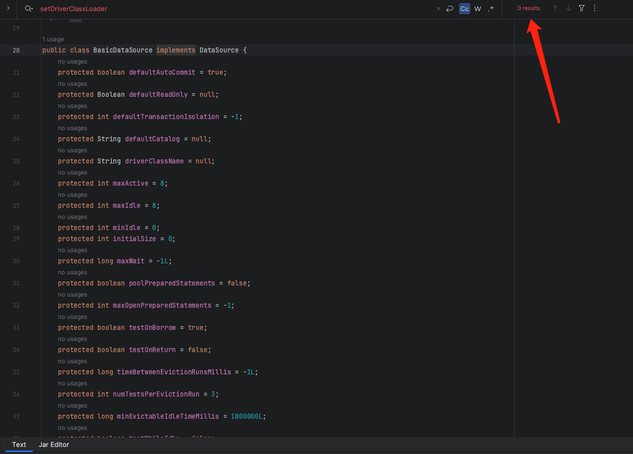Toggle Regex (.*) search option
The image size is (633, 454).
(491, 9)
